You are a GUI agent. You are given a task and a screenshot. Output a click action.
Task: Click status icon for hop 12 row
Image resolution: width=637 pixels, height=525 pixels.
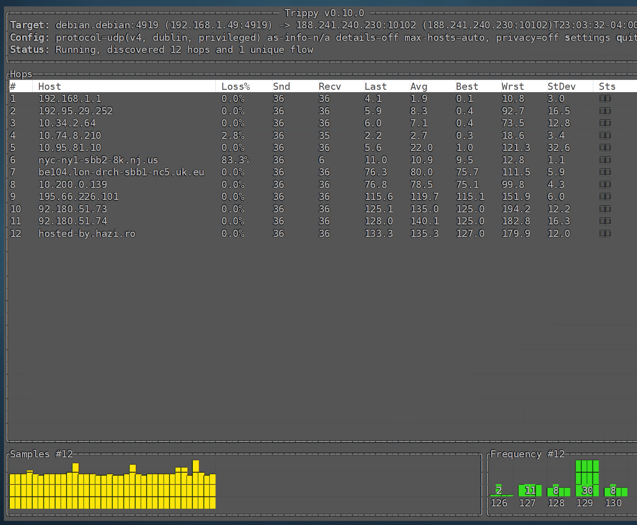click(605, 234)
